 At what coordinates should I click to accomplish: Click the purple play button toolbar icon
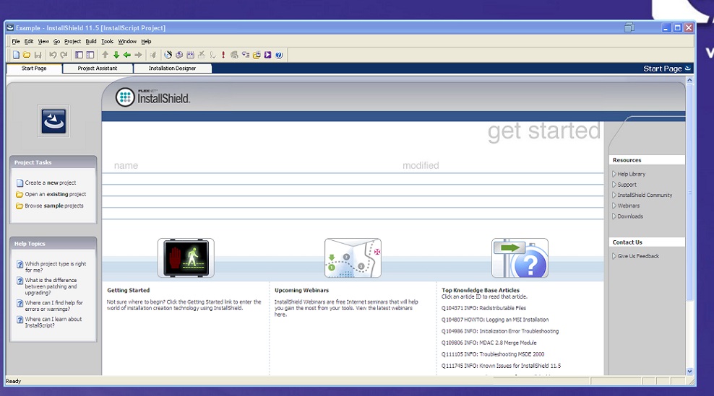coord(267,55)
